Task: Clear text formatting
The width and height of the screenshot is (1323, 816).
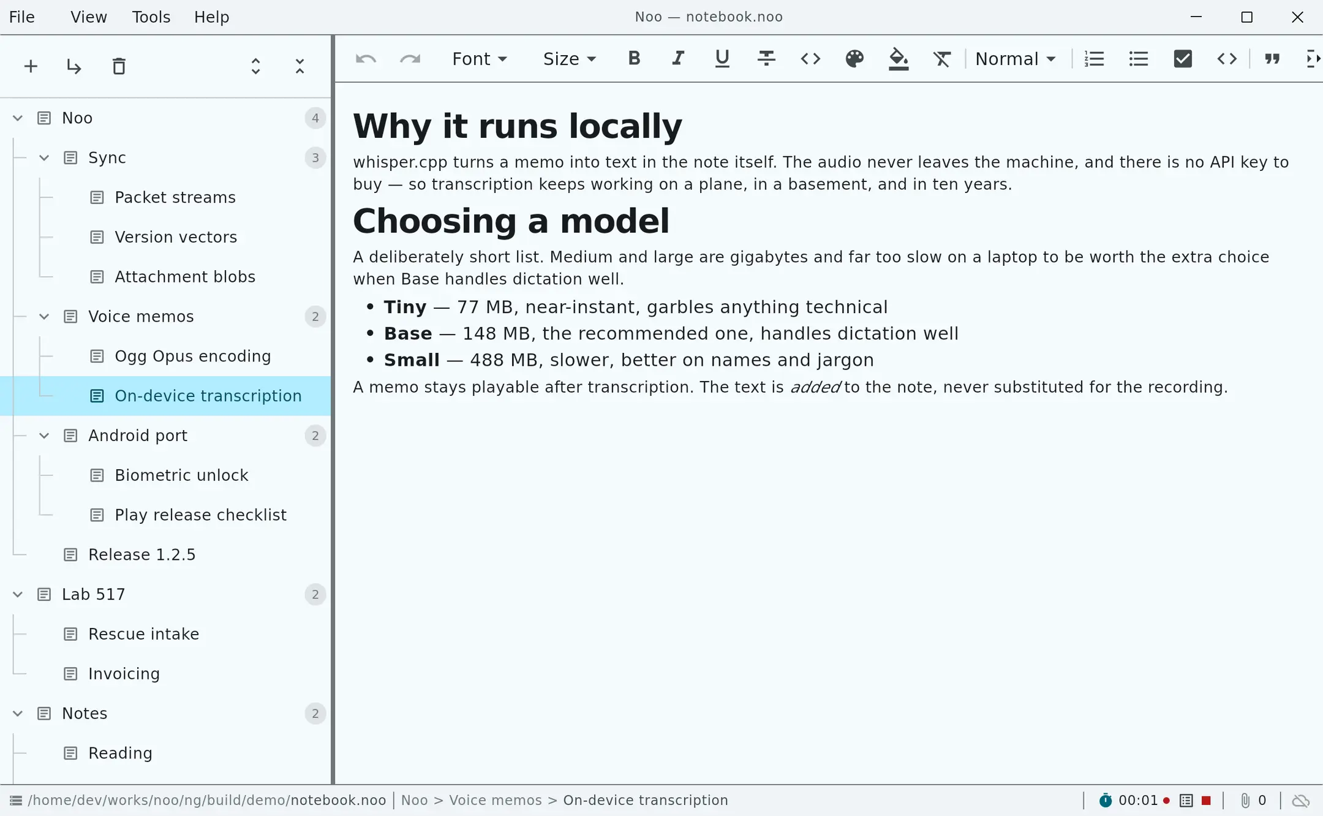Action: click(x=942, y=59)
